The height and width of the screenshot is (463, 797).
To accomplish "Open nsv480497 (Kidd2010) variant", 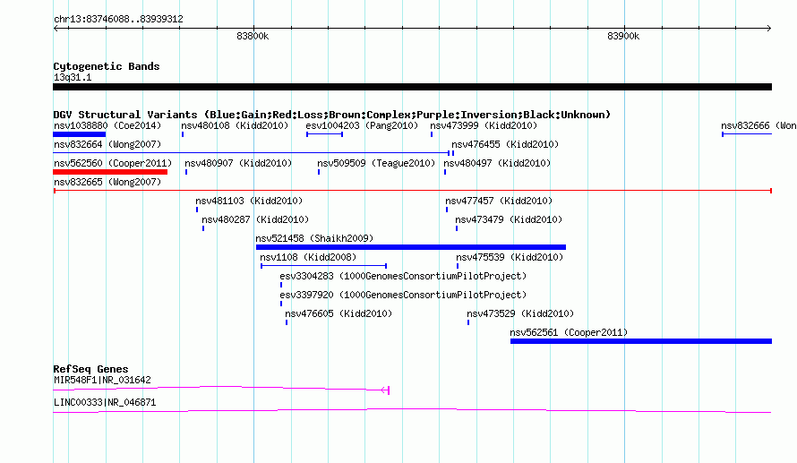I will [497, 163].
